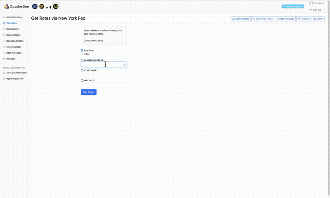Click the Holidays header button

tap(304, 19)
